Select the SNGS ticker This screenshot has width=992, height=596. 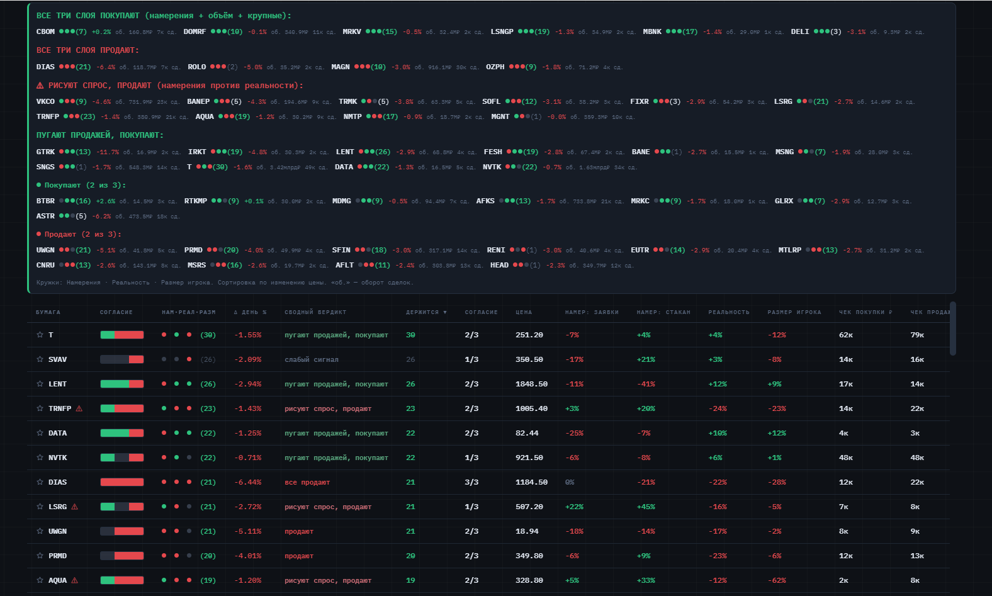click(x=45, y=167)
